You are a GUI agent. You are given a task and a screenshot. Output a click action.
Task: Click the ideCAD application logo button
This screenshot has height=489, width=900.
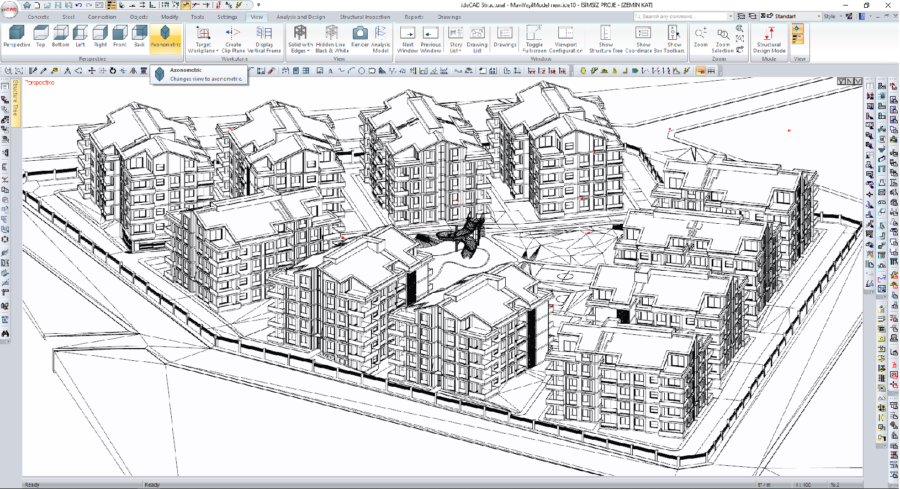click(9, 9)
